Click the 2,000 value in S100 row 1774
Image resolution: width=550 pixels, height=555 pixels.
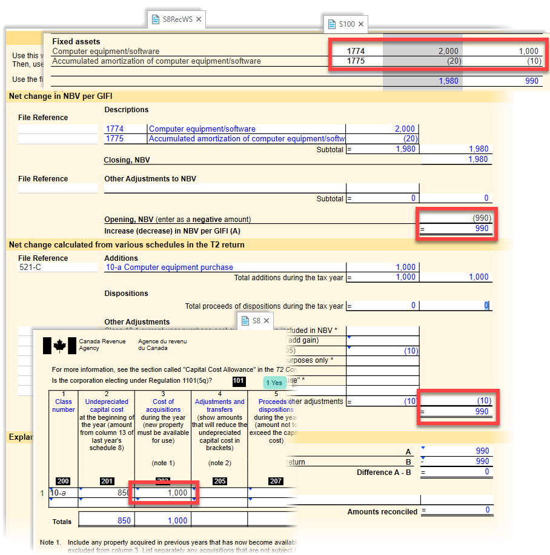[x=448, y=52]
